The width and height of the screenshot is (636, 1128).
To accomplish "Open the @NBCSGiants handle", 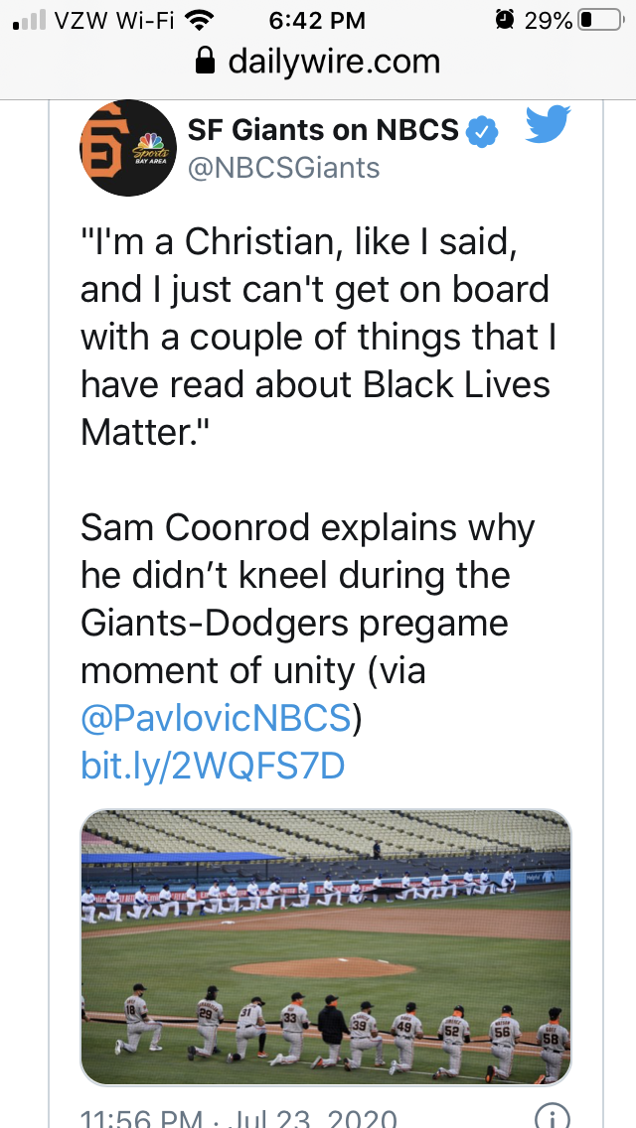I will coord(283,167).
